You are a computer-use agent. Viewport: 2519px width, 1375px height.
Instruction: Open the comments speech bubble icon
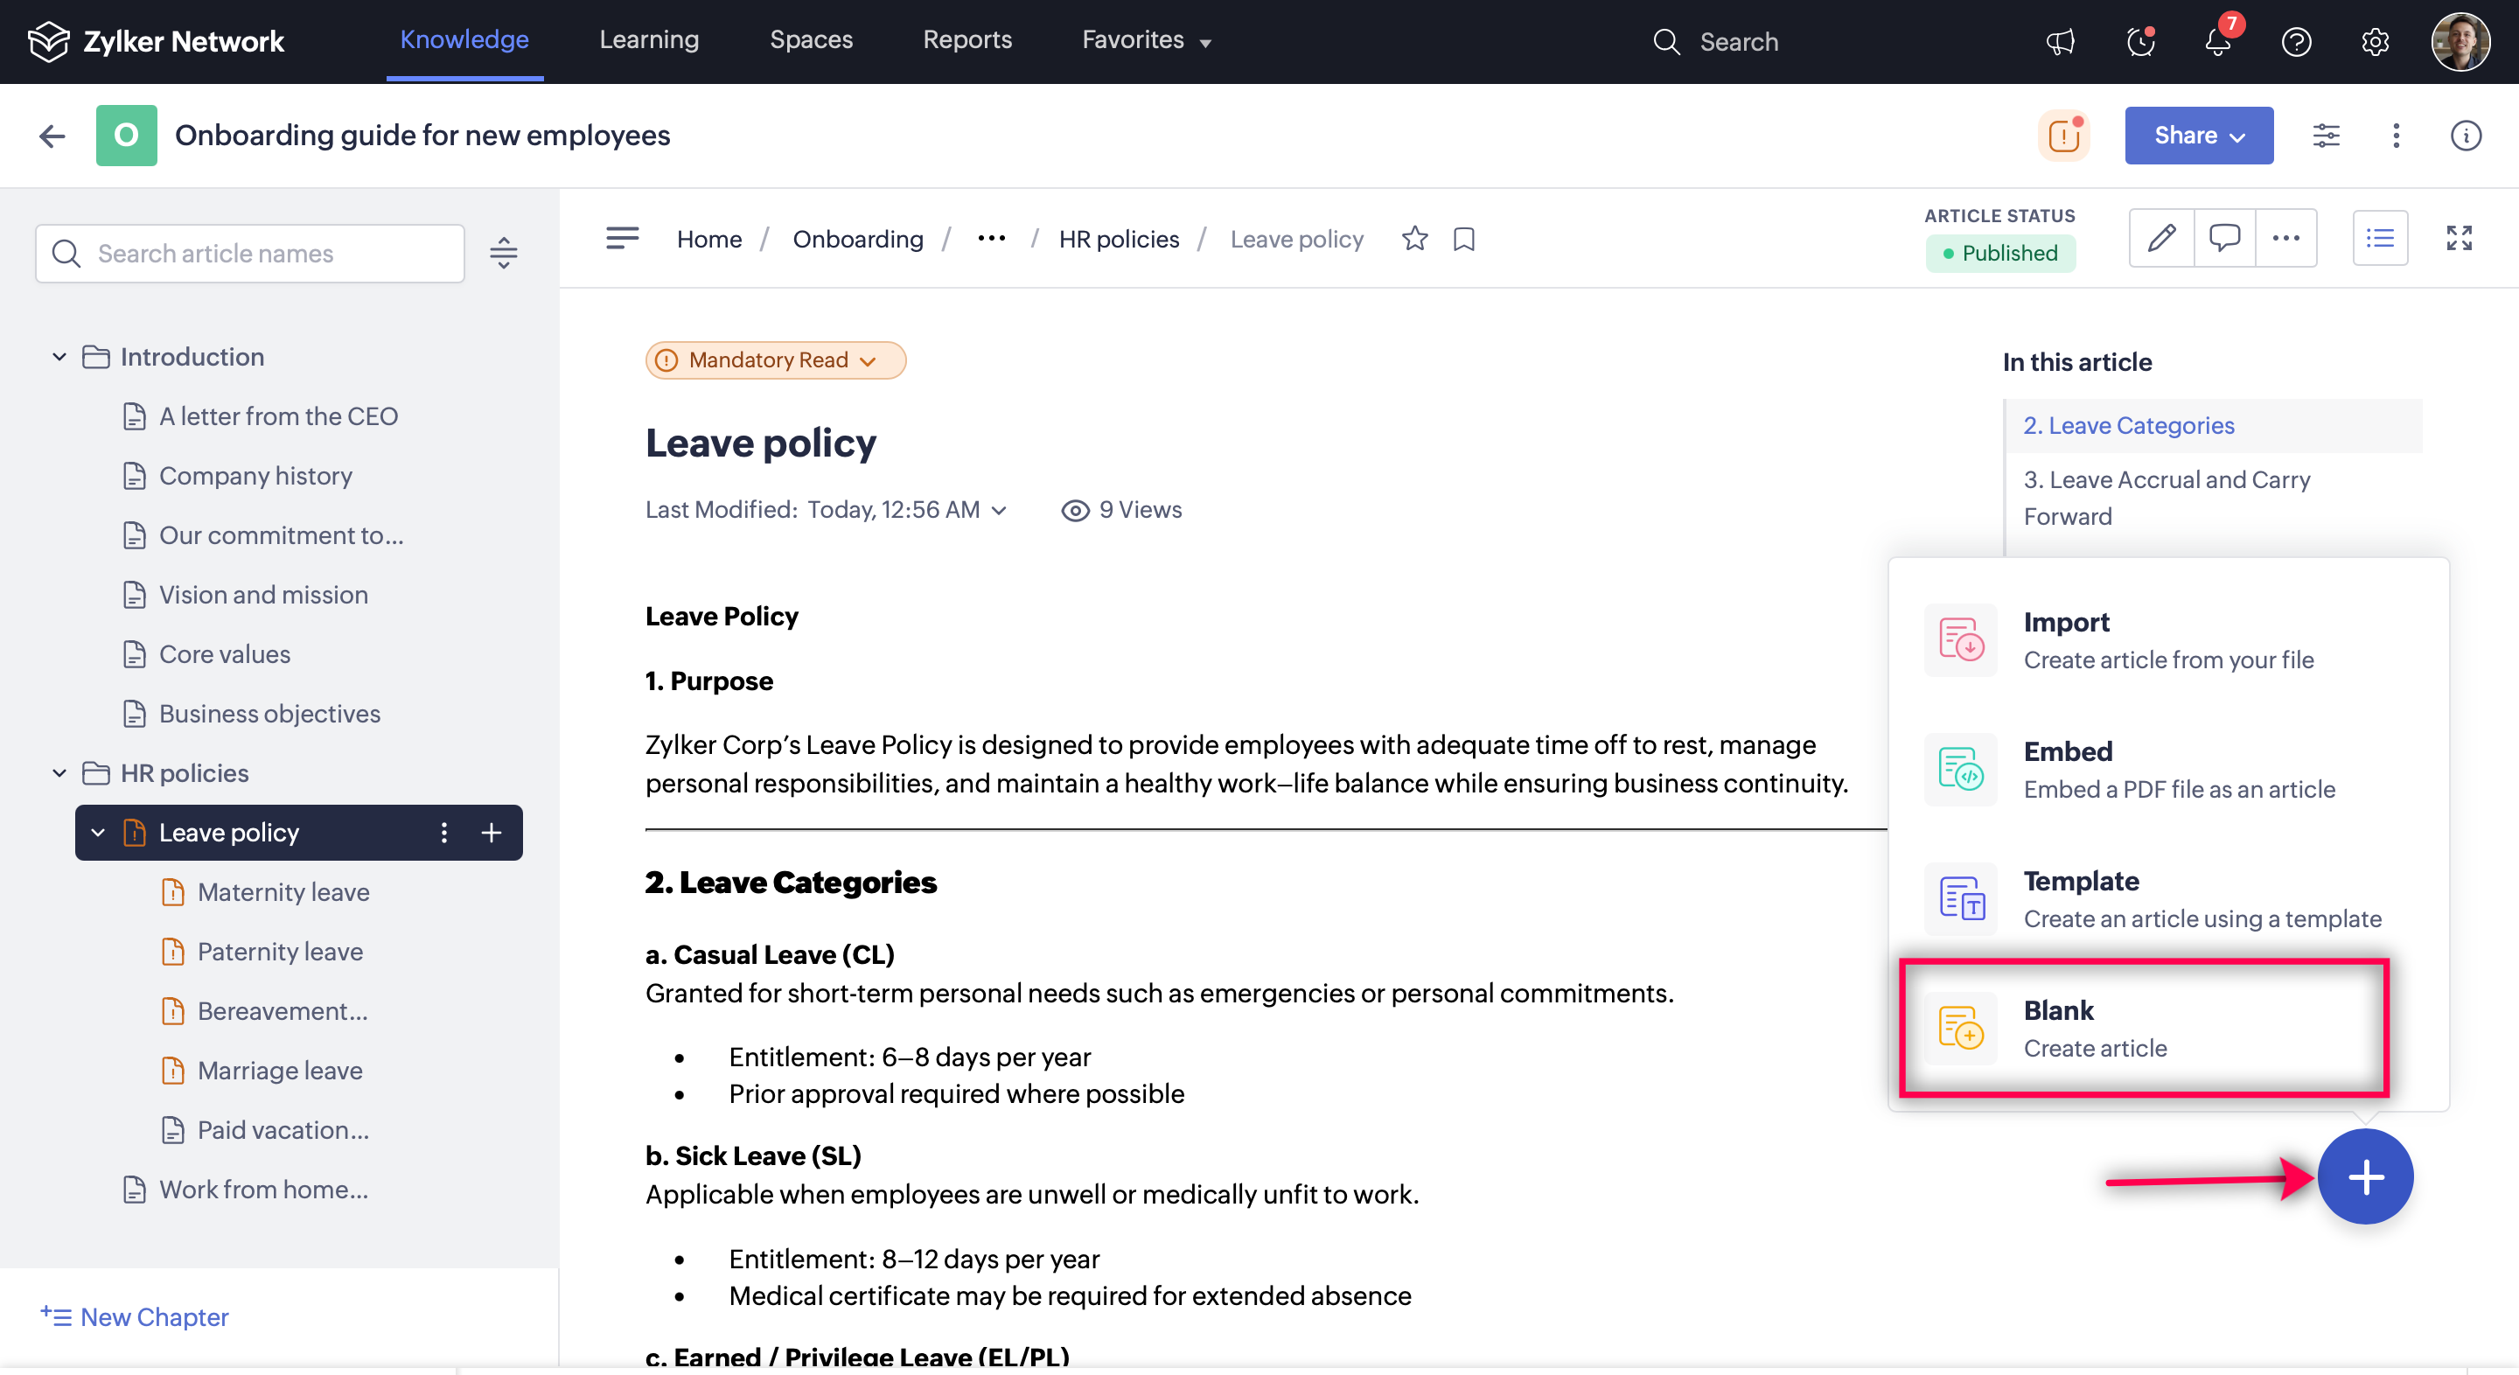pyautogui.click(x=2223, y=238)
